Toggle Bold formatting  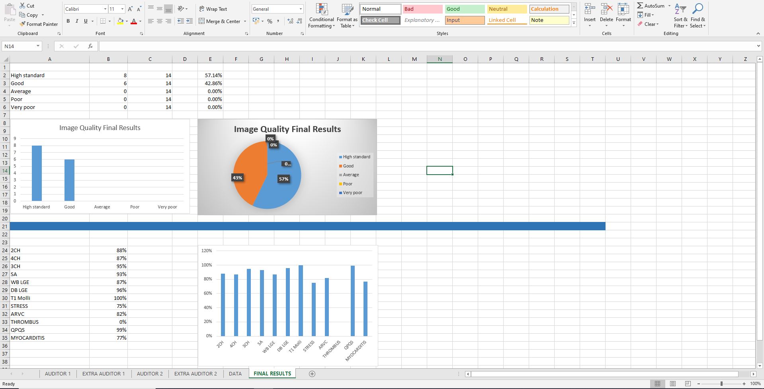68,21
